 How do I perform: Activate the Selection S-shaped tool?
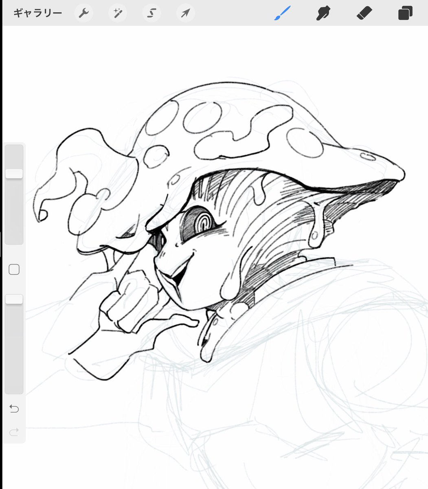pyautogui.click(x=151, y=13)
